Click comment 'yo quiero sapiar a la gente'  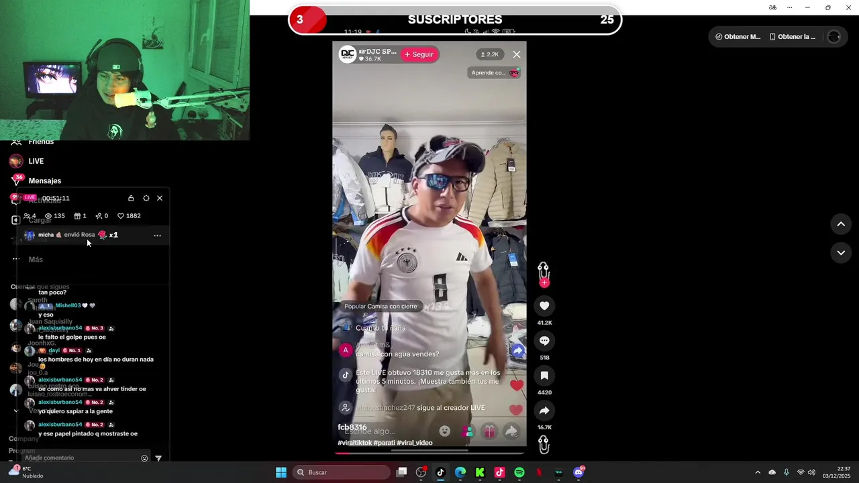[x=75, y=411]
